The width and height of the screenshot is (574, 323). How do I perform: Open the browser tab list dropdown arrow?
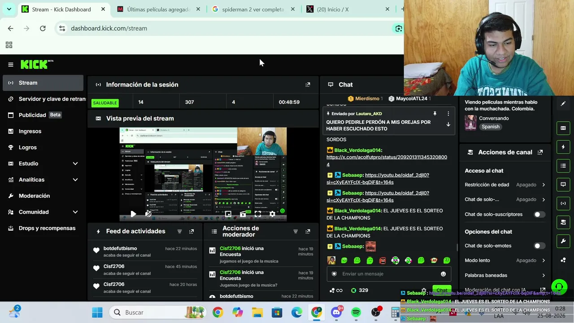click(x=9, y=9)
